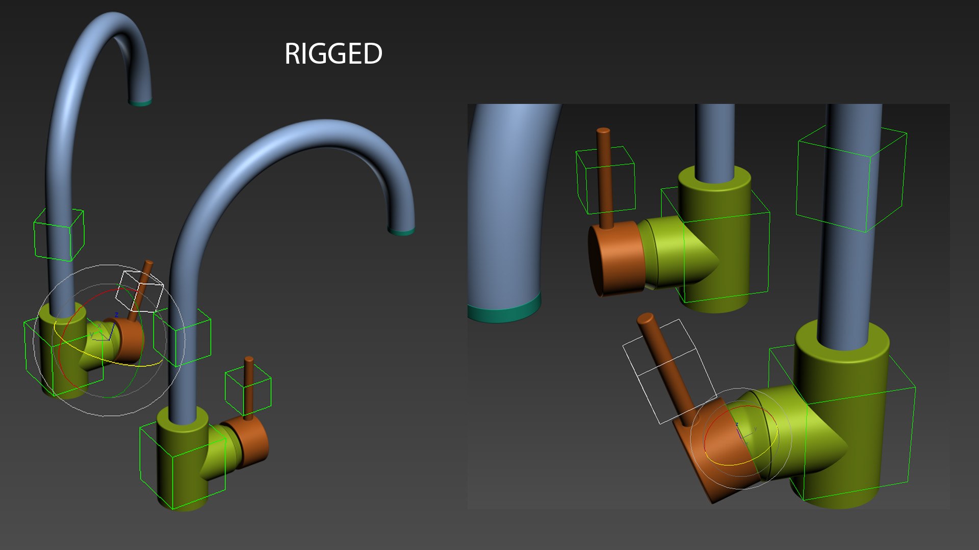Click the blue Z axis label on gizmo
The width and height of the screenshot is (979, 550).
click(x=116, y=315)
